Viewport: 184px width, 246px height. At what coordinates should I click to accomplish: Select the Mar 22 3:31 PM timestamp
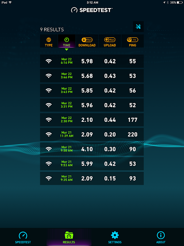[67, 105]
